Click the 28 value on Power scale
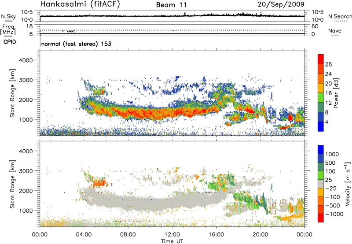This screenshot has height=244, width=352. pyautogui.click(x=328, y=64)
